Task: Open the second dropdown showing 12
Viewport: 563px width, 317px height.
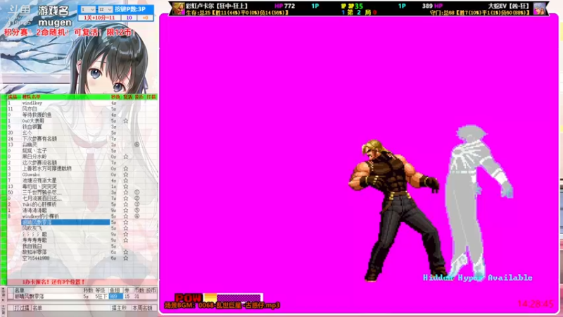Action: pos(105,9)
